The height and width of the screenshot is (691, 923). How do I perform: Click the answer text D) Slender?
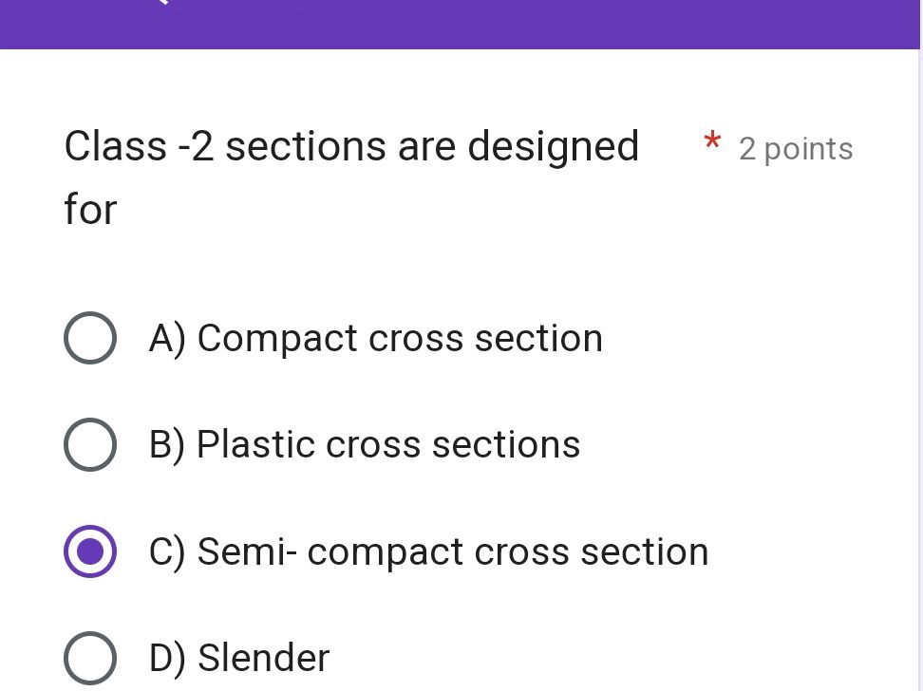pyautogui.click(x=239, y=658)
